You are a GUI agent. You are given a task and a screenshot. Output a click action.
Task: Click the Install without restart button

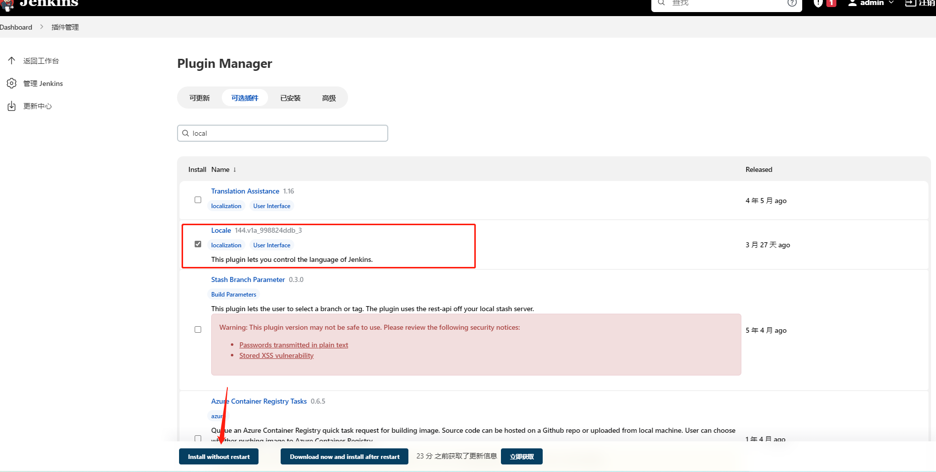[x=219, y=456]
